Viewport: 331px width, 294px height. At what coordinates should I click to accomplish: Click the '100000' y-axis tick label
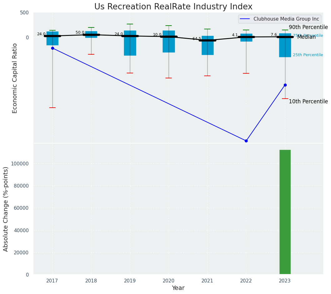(20, 164)
